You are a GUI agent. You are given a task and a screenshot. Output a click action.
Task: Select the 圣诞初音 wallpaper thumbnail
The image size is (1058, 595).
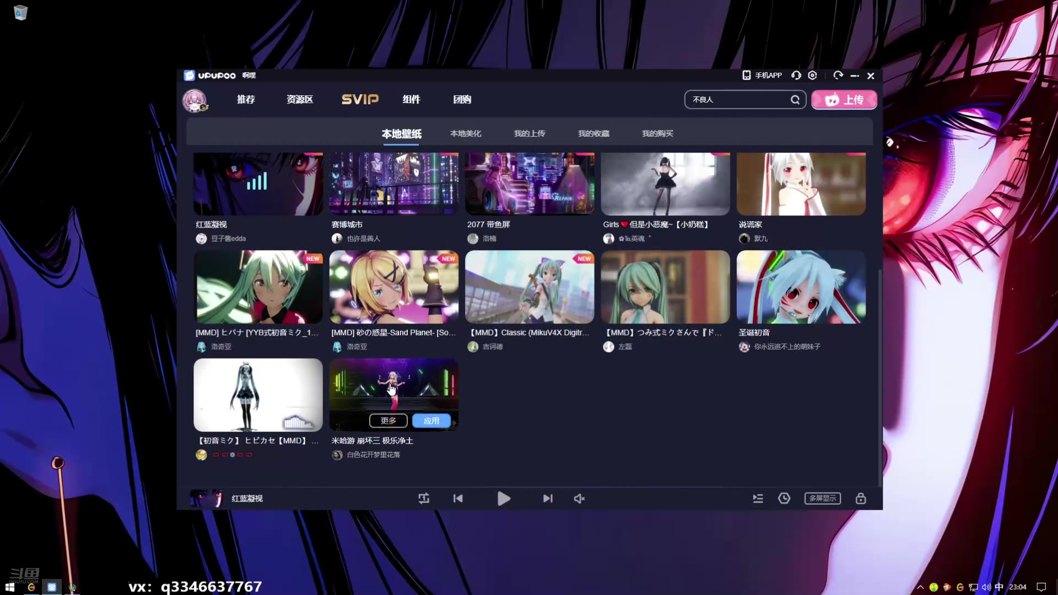coord(801,287)
